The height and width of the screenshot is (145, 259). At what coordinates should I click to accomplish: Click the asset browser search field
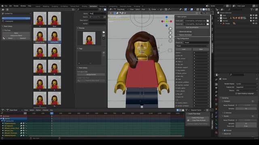(x=87, y=10)
